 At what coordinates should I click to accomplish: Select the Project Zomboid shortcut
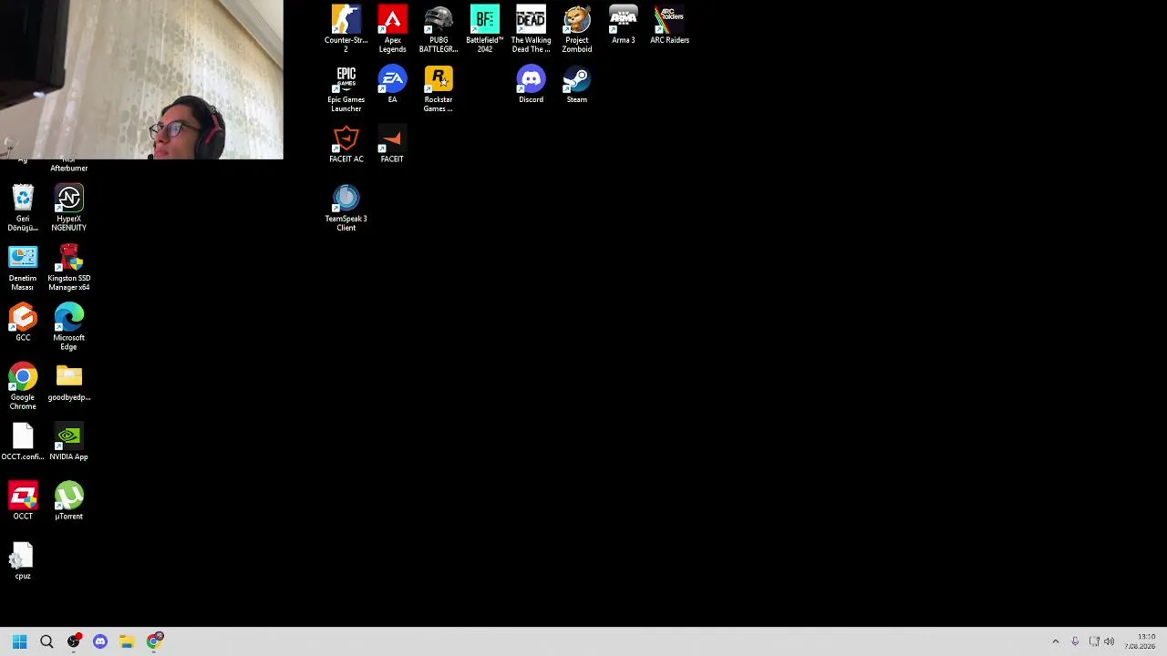coord(576,28)
